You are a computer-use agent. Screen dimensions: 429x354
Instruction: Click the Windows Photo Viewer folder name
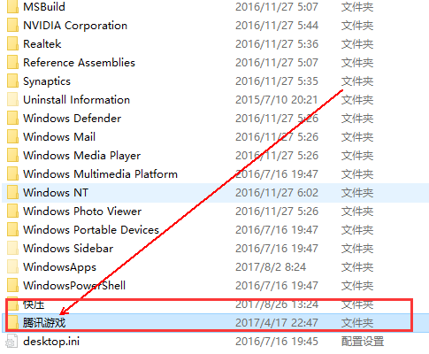pyautogui.click(x=82, y=212)
